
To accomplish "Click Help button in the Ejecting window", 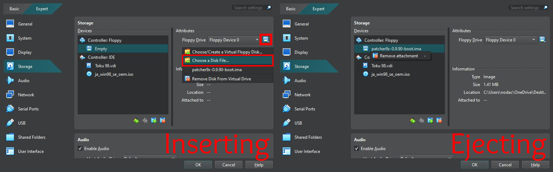I will point(536,165).
